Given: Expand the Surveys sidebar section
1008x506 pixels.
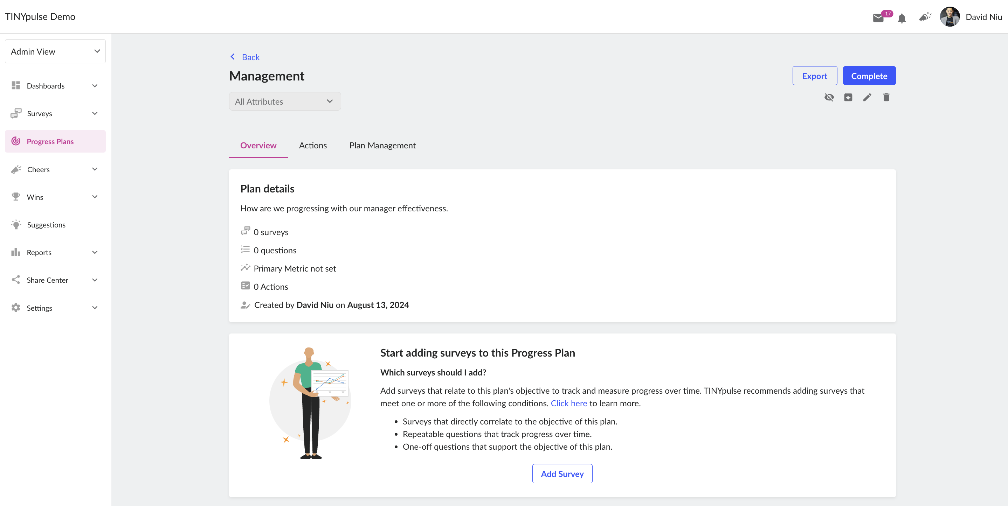Looking at the screenshot, I should [x=55, y=113].
